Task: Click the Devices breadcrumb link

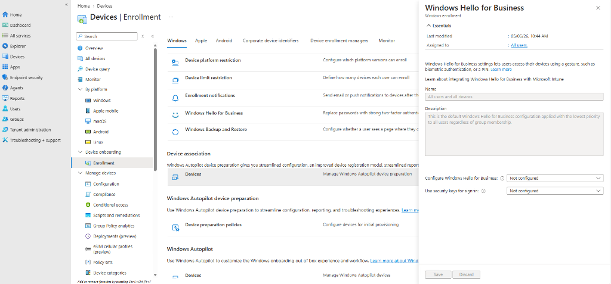Action: pos(104,6)
